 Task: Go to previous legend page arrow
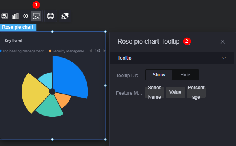click(x=90, y=51)
